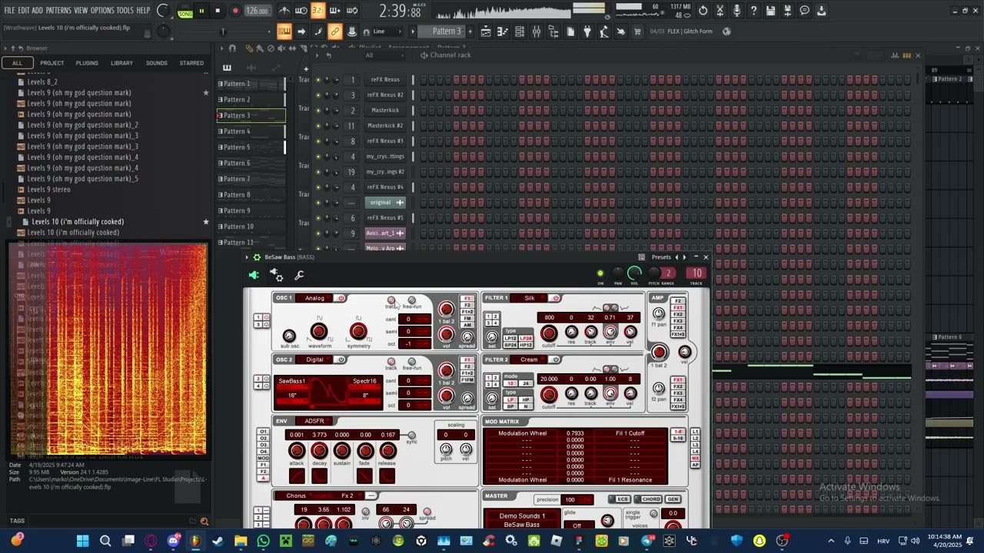Pause the song using the pause button
This screenshot has width=984, height=553.
(201, 11)
